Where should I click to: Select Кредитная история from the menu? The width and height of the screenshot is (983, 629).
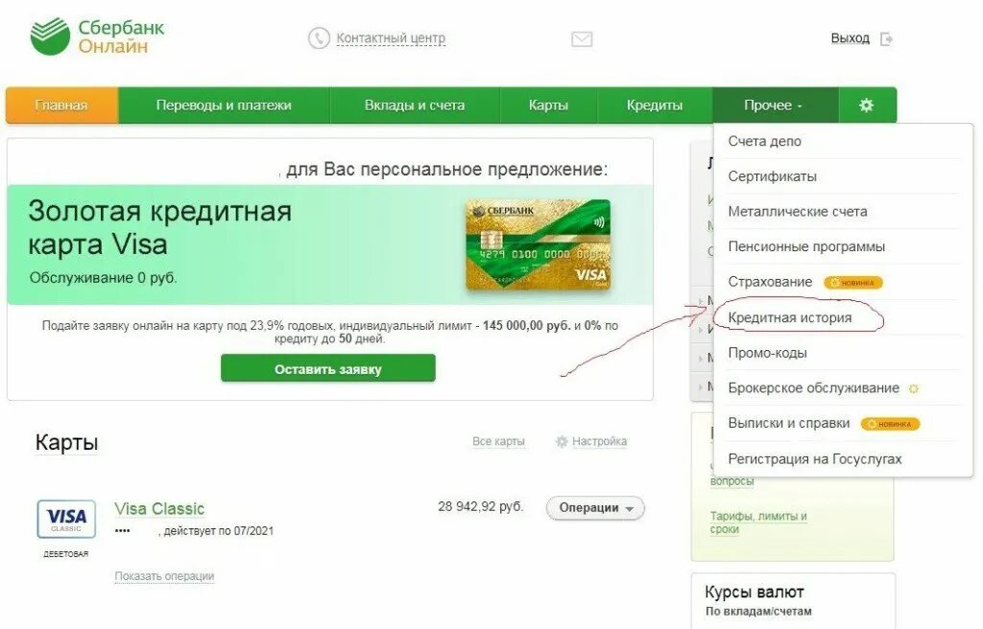coord(790,317)
